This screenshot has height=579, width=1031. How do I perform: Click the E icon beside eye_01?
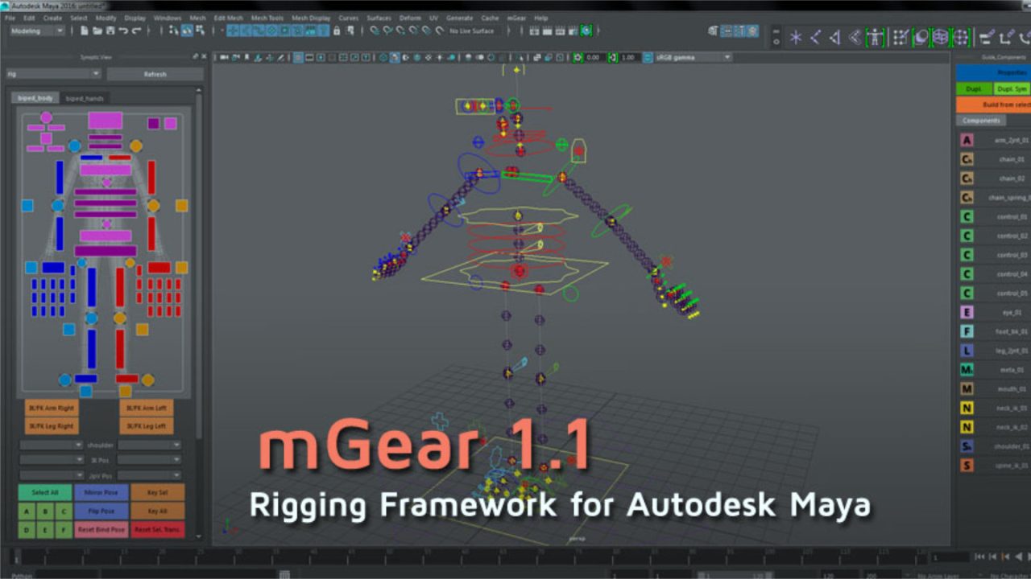click(x=967, y=312)
